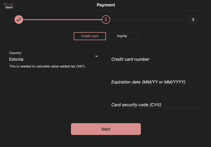Switch to the Credit card payment tab
211x147 pixels.
(x=90, y=36)
